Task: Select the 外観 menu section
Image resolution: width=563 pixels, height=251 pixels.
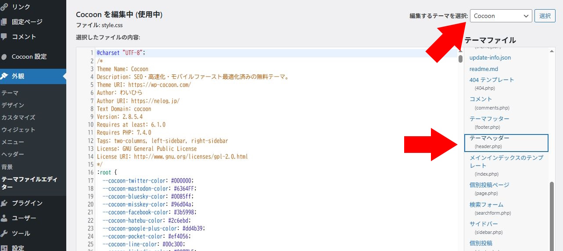Action: 33,76
